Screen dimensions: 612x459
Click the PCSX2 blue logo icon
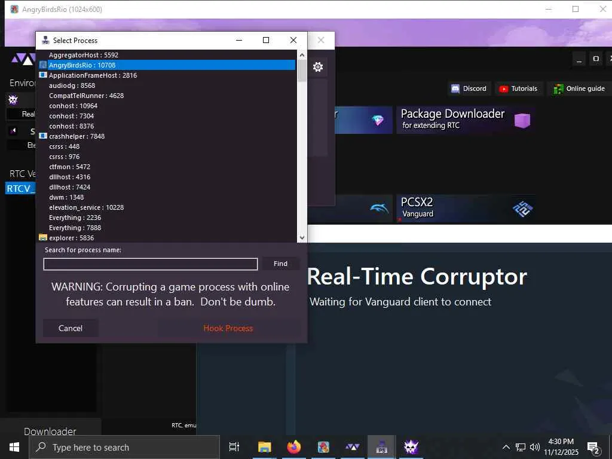coord(522,209)
